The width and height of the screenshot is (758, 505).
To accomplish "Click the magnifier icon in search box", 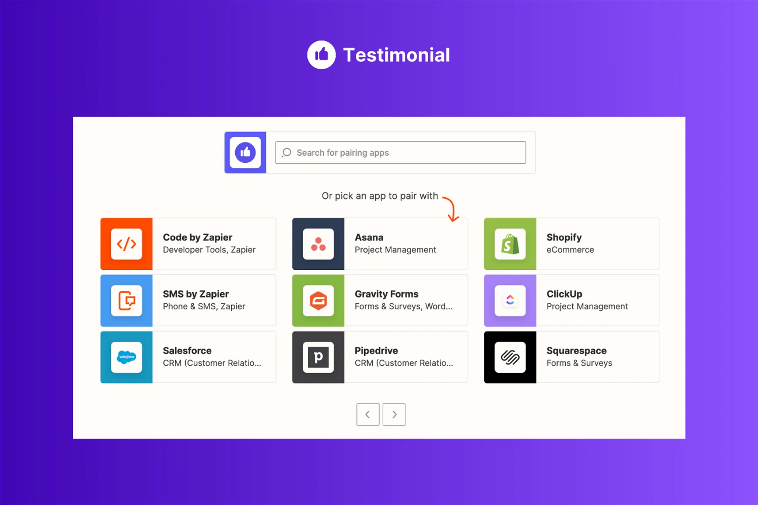I will coord(287,152).
